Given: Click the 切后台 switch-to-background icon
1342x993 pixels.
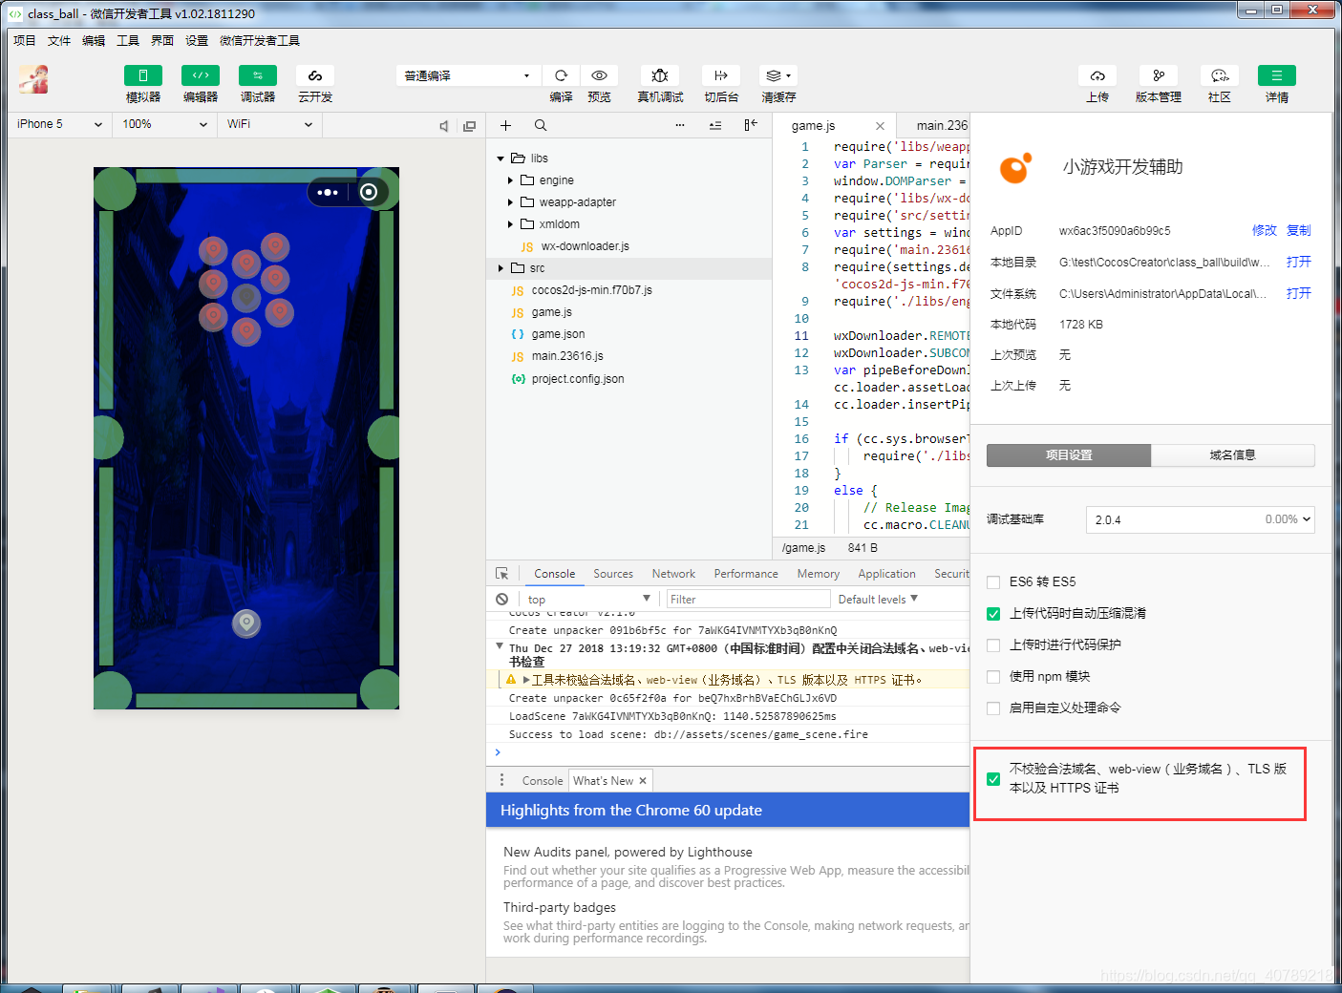Looking at the screenshot, I should (721, 75).
